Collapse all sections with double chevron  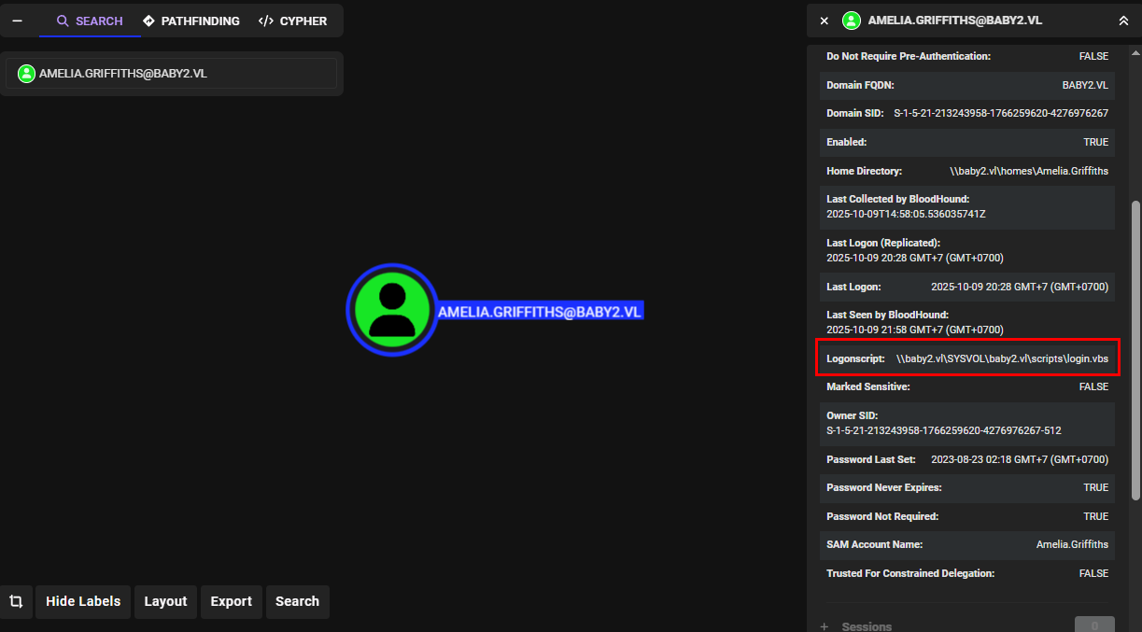pyautogui.click(x=1123, y=21)
